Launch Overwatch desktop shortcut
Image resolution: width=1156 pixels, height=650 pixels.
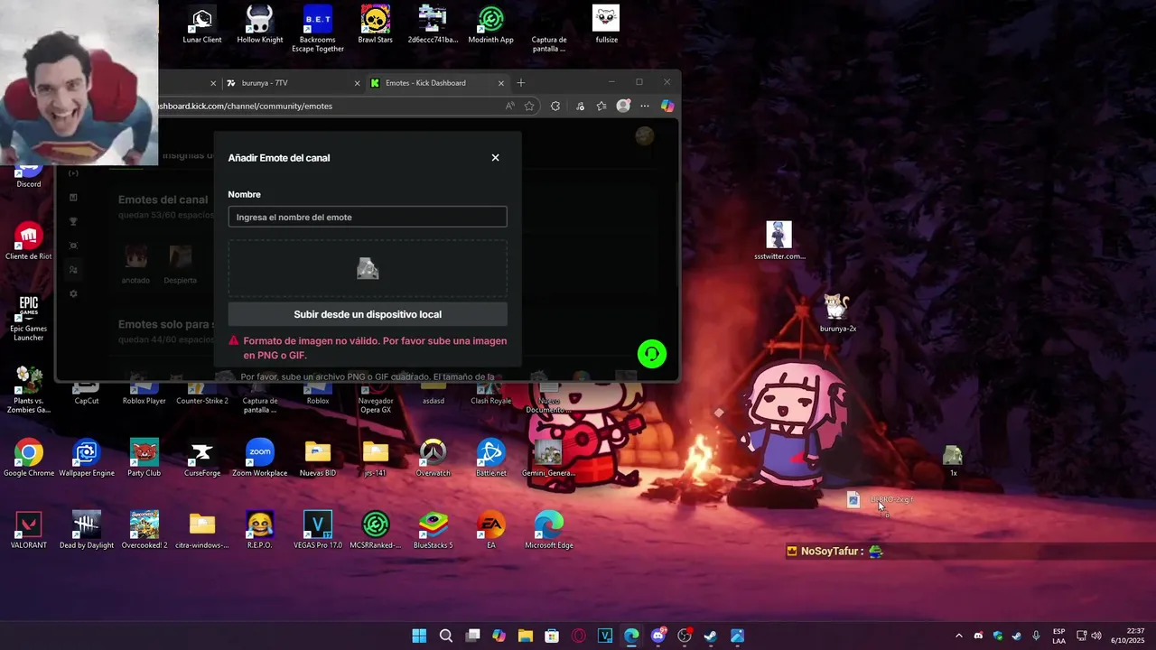click(x=433, y=458)
